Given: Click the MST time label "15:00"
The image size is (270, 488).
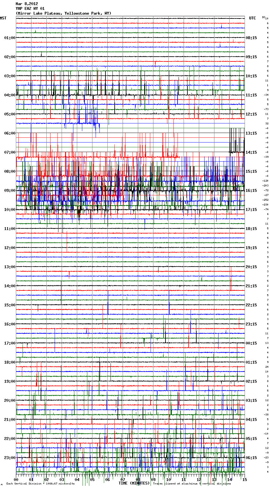Looking at the screenshot, I should 10,305.
